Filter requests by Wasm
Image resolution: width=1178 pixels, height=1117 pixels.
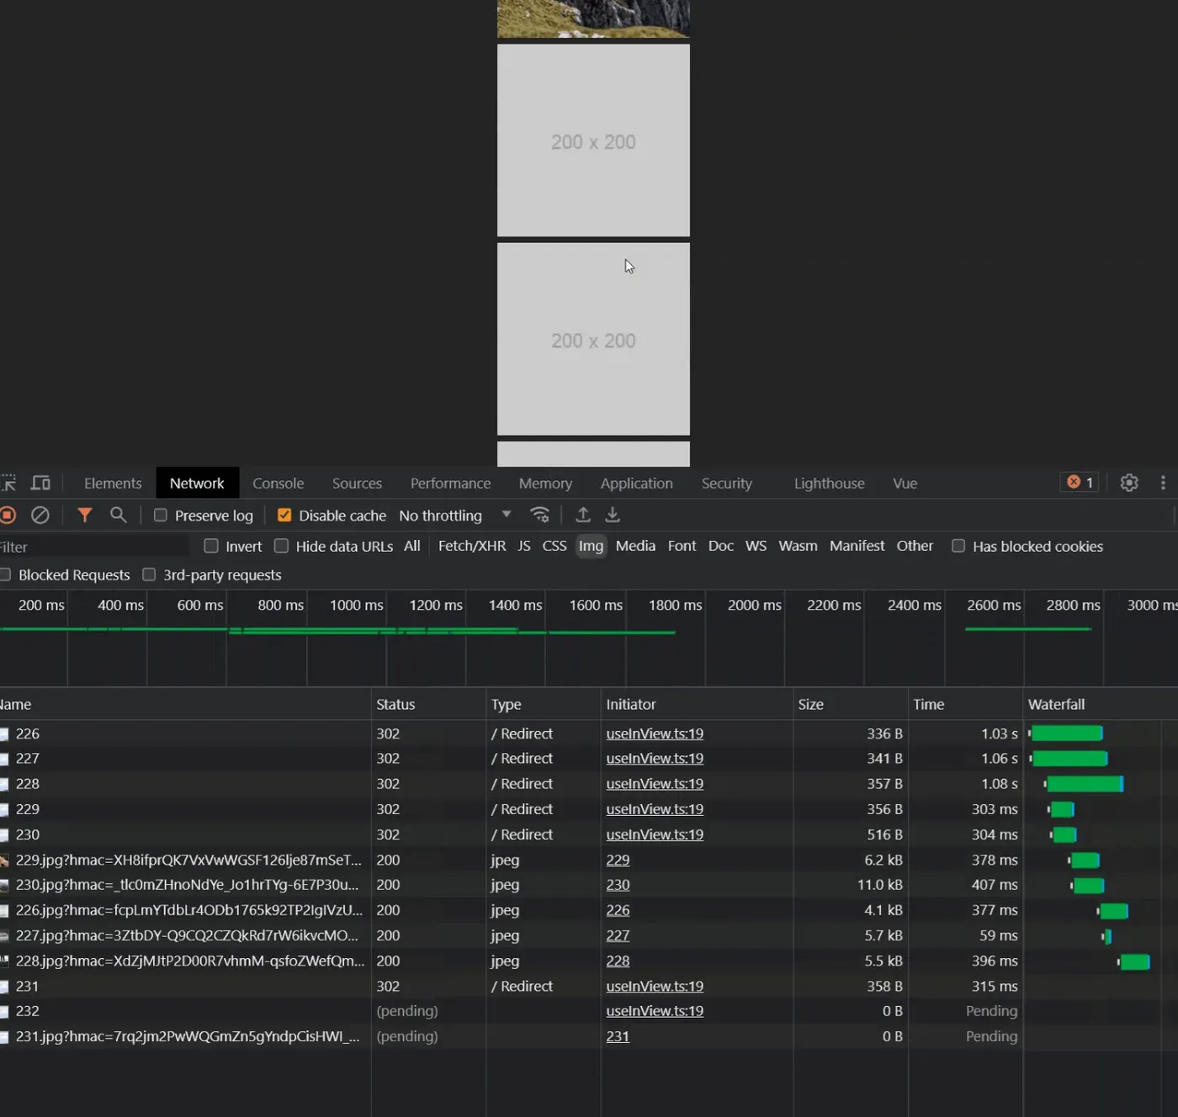coord(799,546)
